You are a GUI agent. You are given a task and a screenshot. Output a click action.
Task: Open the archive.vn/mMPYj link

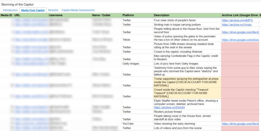[237, 20]
